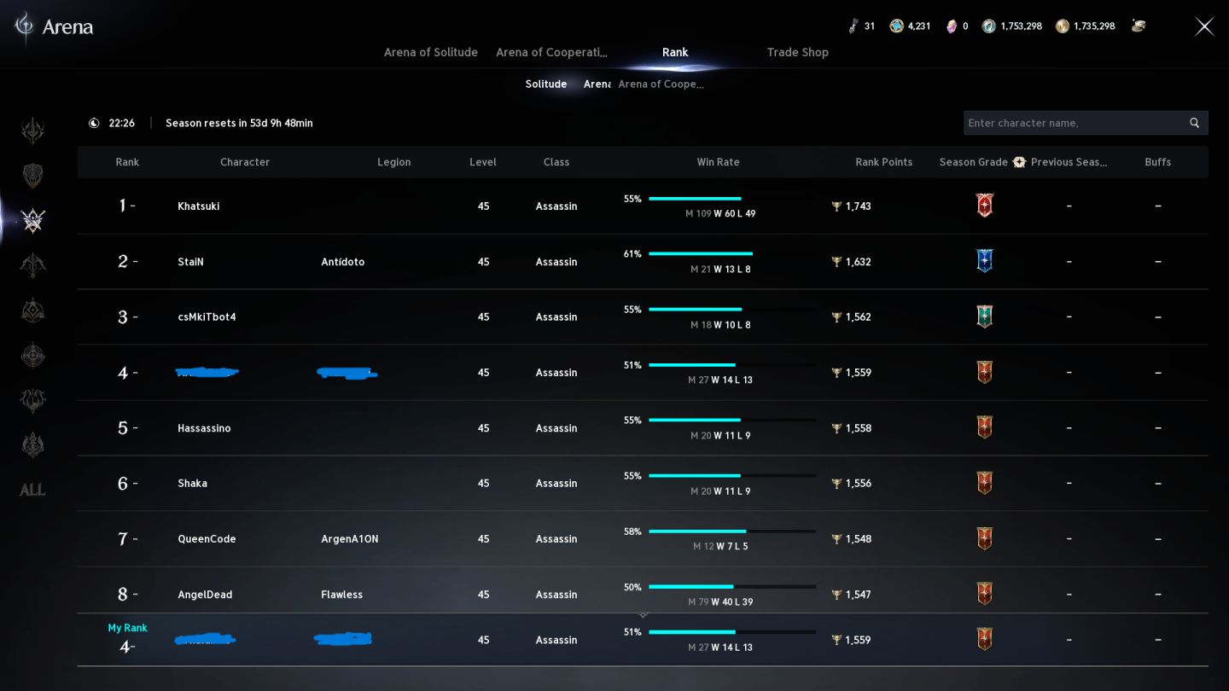1229x691 pixels.
Task: Click the Level column header
Action: tap(483, 162)
